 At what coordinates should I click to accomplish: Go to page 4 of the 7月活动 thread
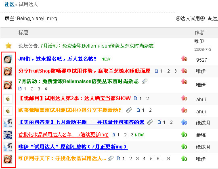pyautogui.click(x=46, y=89)
